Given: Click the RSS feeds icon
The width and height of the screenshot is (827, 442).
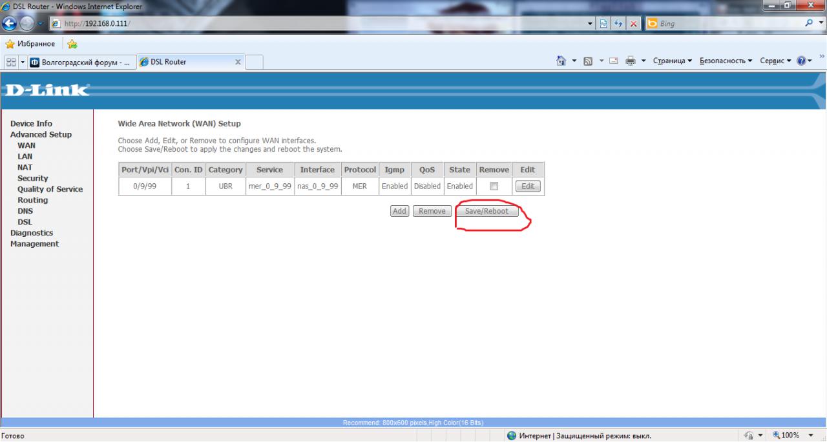Looking at the screenshot, I should click(589, 61).
